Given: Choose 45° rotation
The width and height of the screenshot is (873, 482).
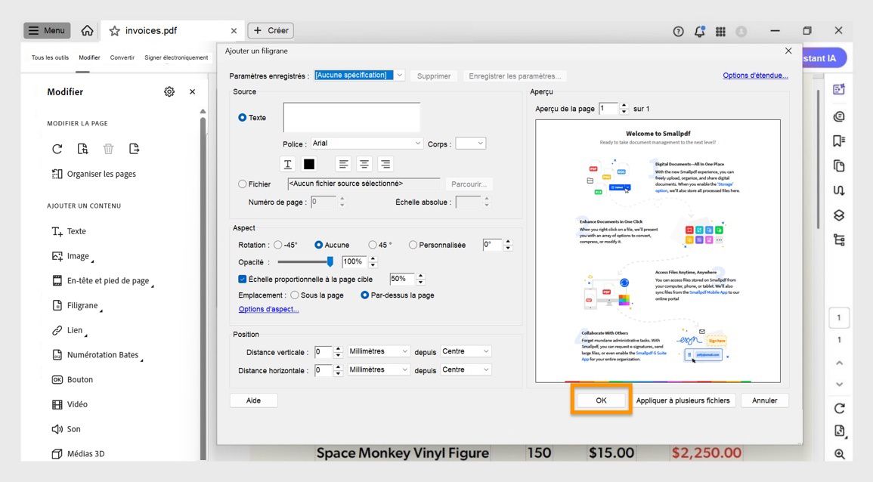Looking at the screenshot, I should point(373,245).
